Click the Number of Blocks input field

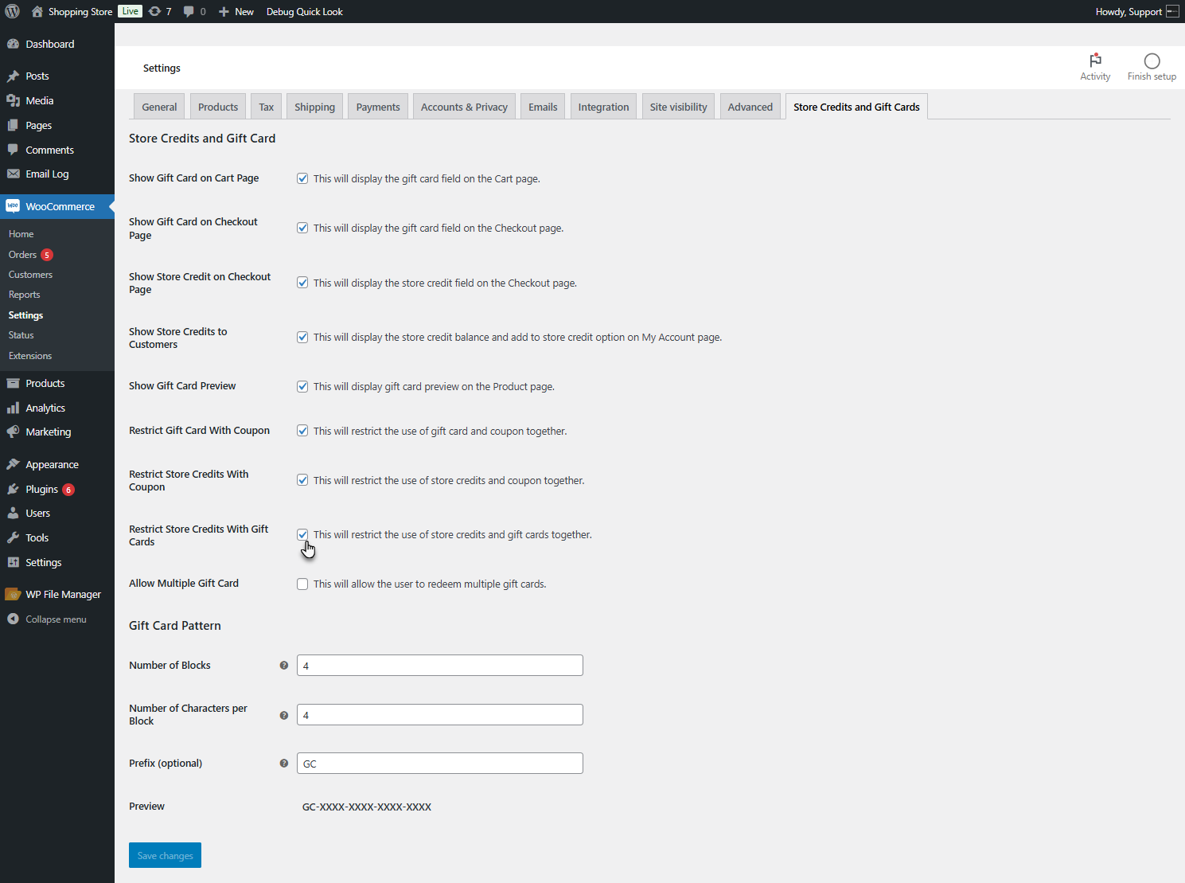[x=439, y=666]
